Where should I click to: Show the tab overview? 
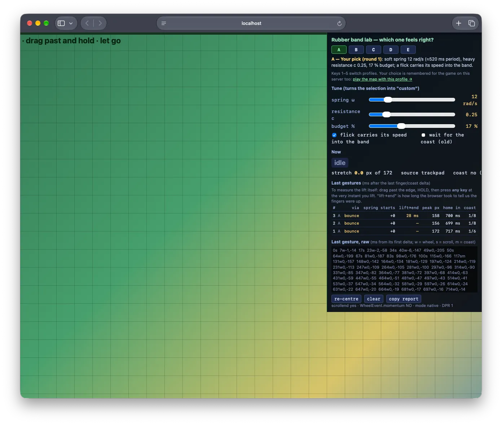coord(471,23)
